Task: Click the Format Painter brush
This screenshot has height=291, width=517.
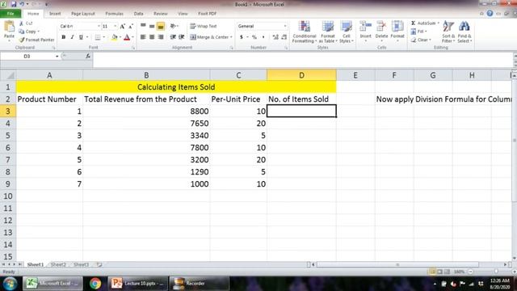Action: click(x=22, y=40)
